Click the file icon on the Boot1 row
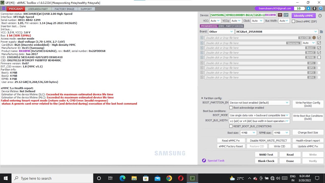The height and width of the screenshot is (183, 325). tap(202, 48)
